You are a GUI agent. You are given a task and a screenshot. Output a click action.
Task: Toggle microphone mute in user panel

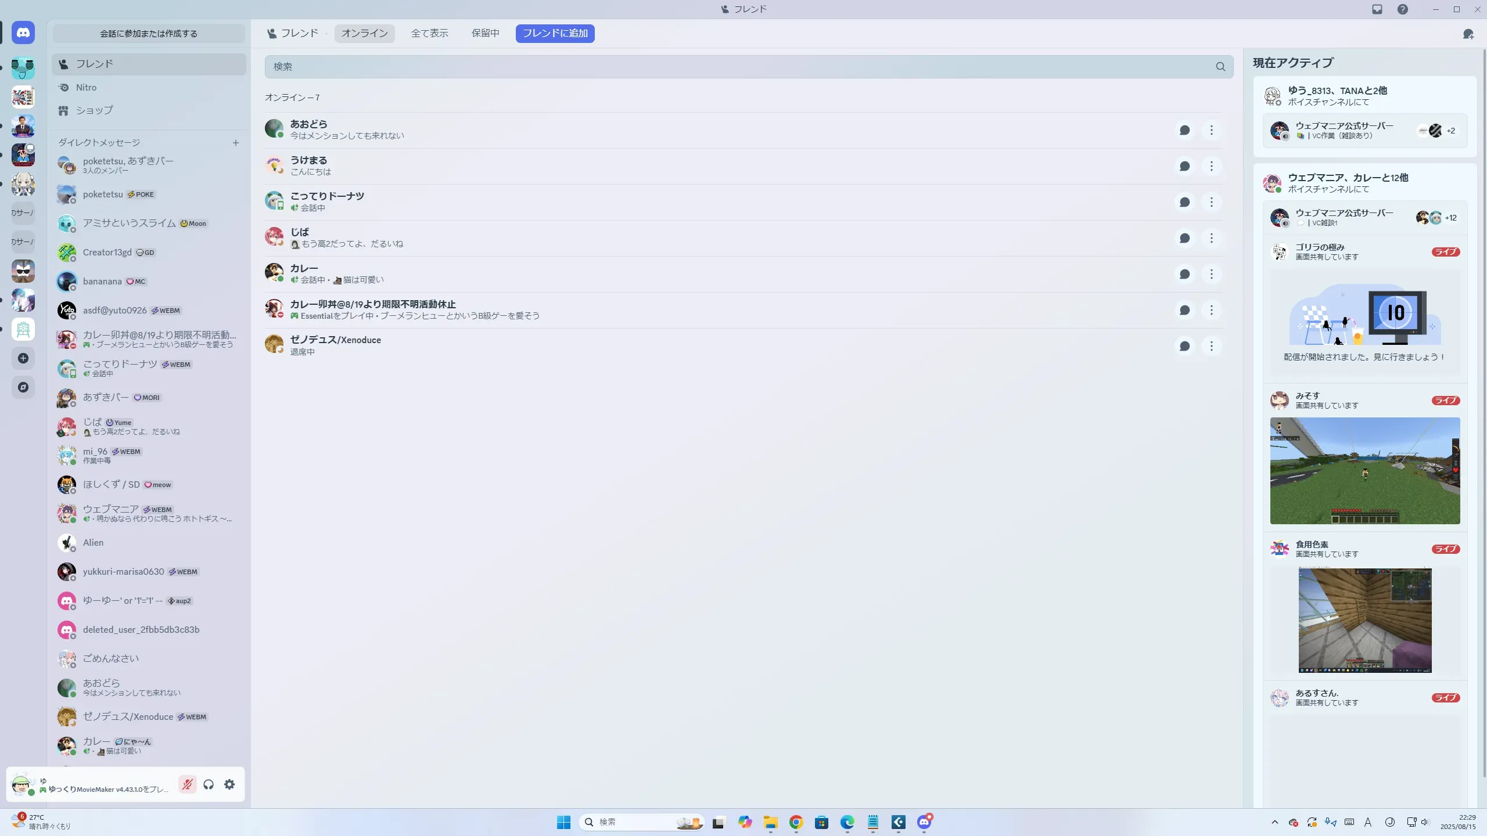point(187,784)
